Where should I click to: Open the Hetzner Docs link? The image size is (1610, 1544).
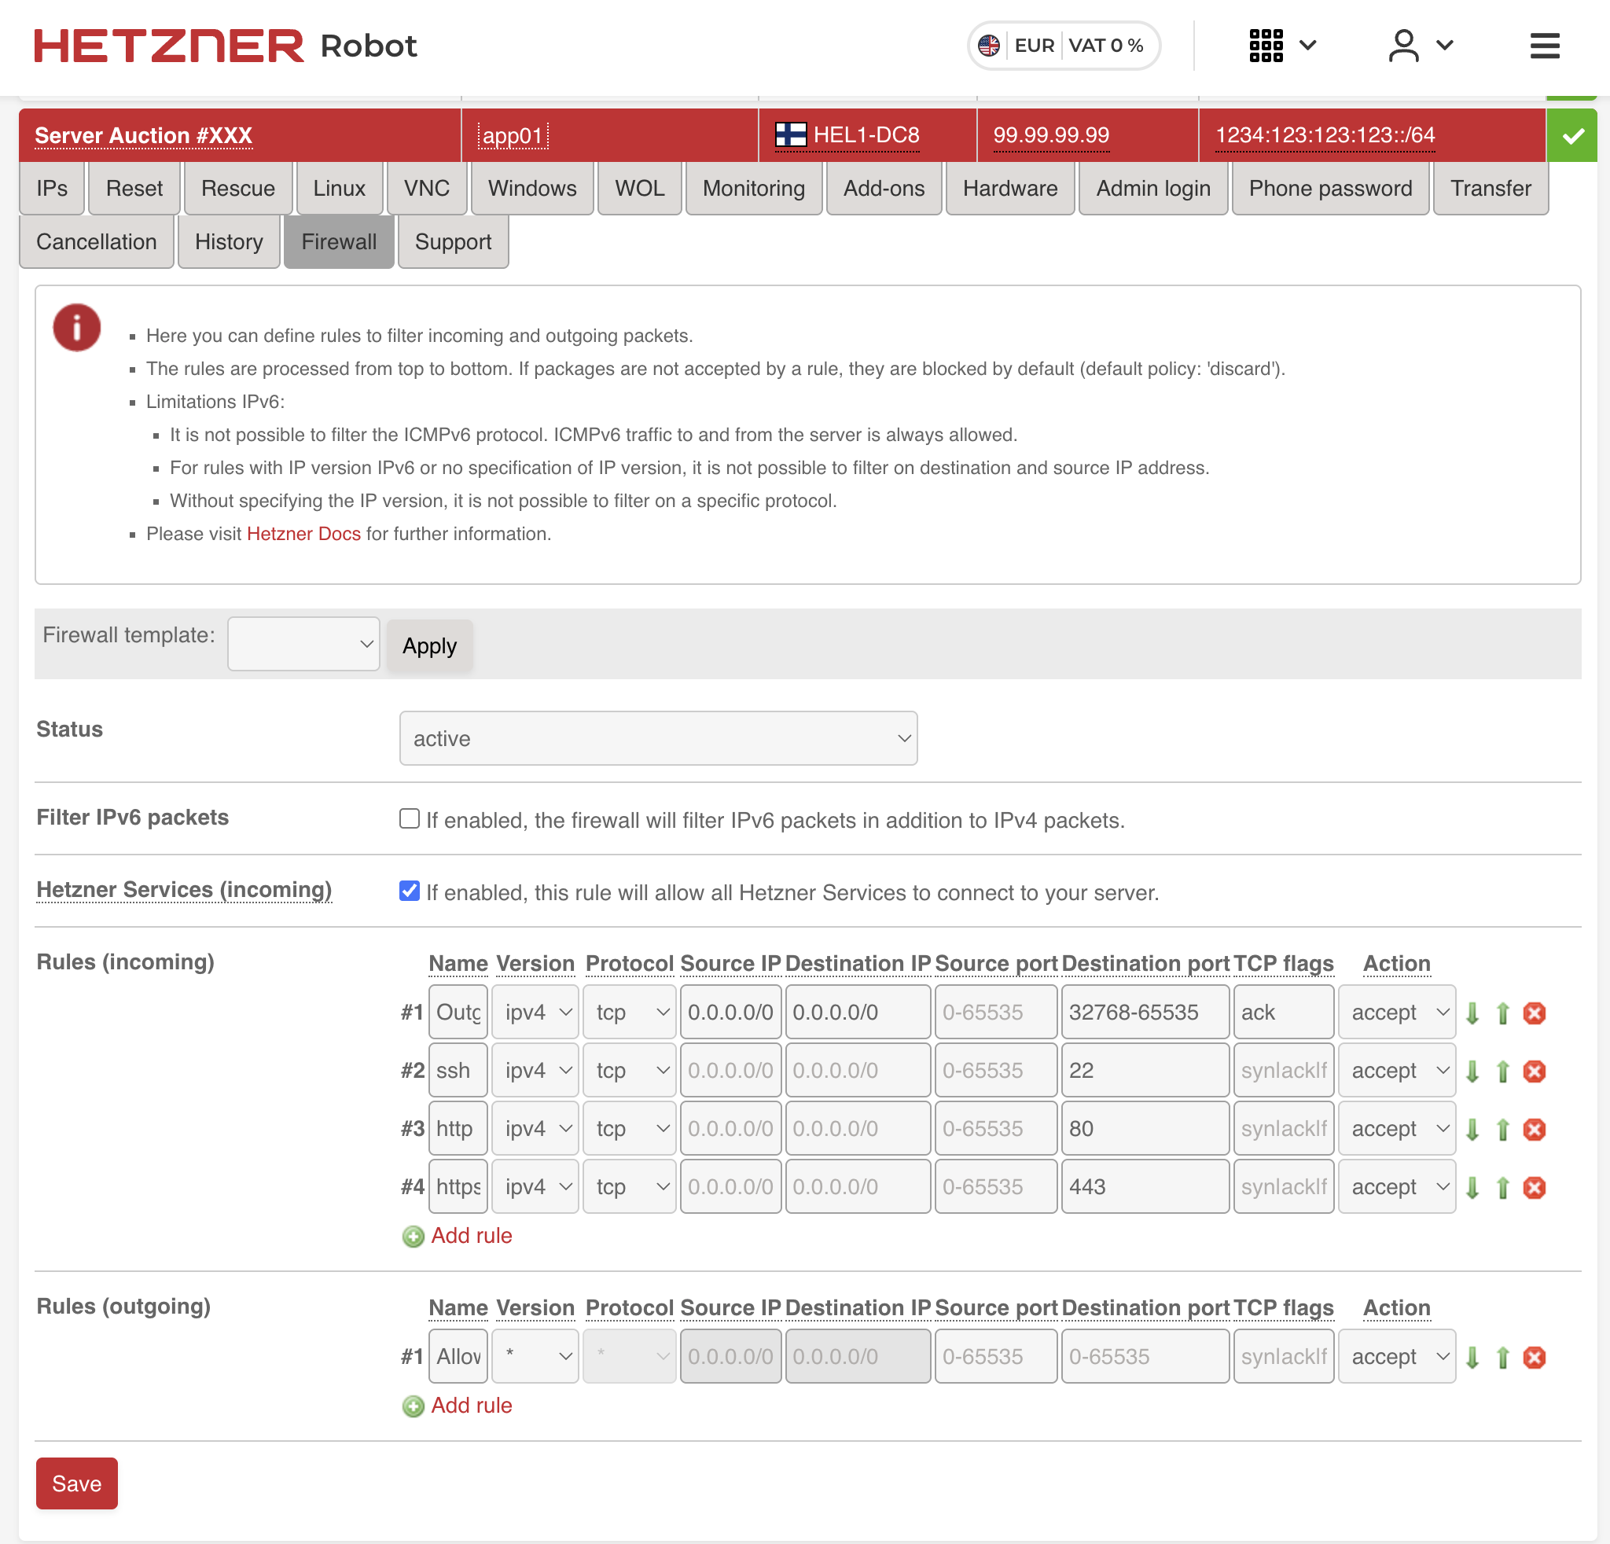[303, 534]
